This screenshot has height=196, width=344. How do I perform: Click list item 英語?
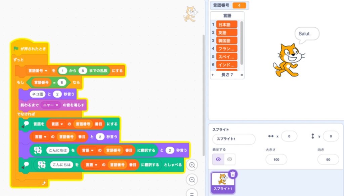pos(227,32)
